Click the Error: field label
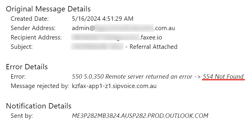The width and height of the screenshot is (252, 126). click(18, 77)
